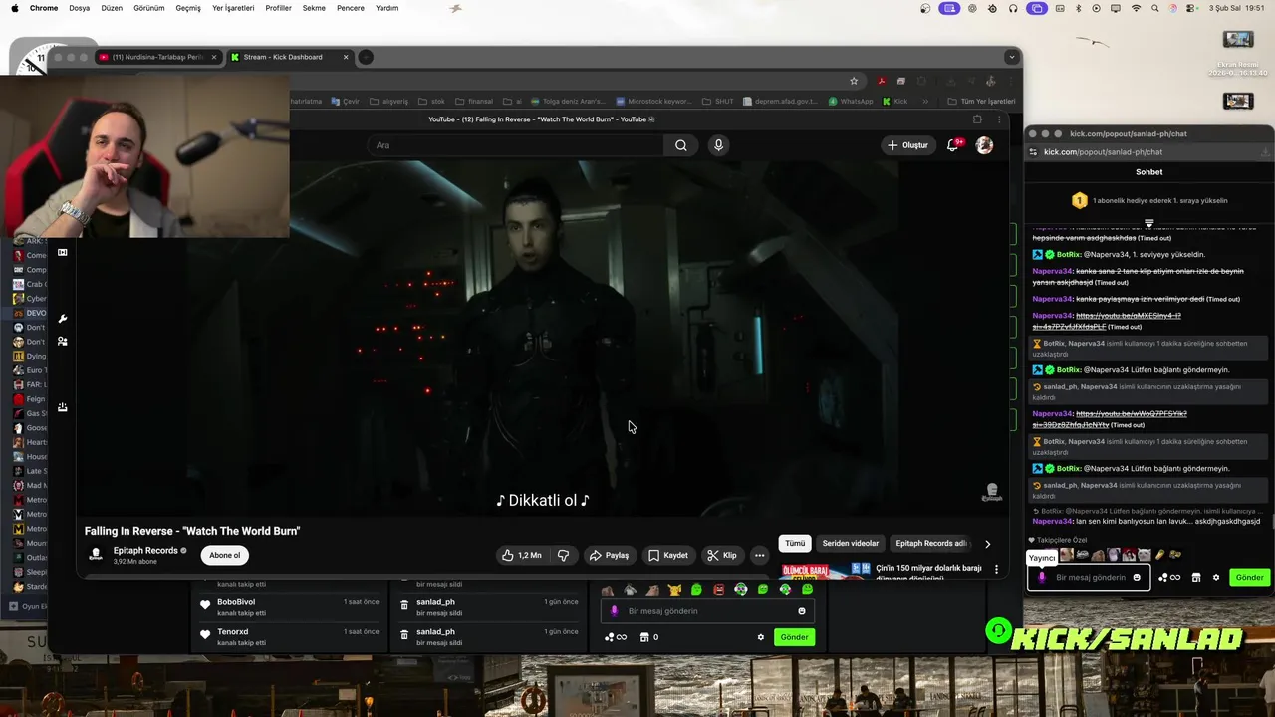Open the community users icon in dashboard sidebar
This screenshot has height=717, width=1275.
coord(62,341)
